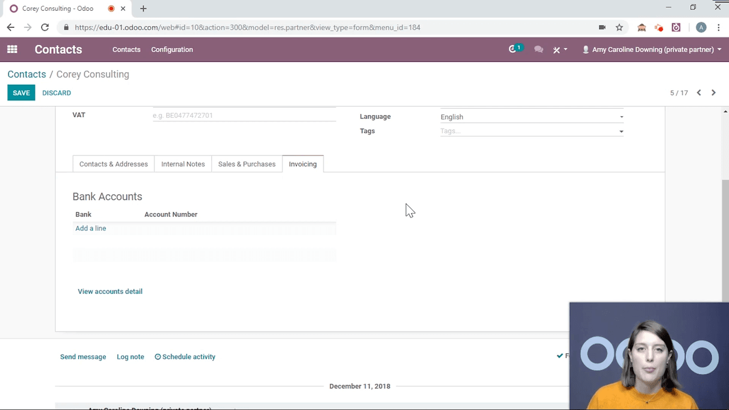Screen dimensions: 729x410
Task: Click the 5 / 17 record pager
Action: pyautogui.click(x=678, y=93)
